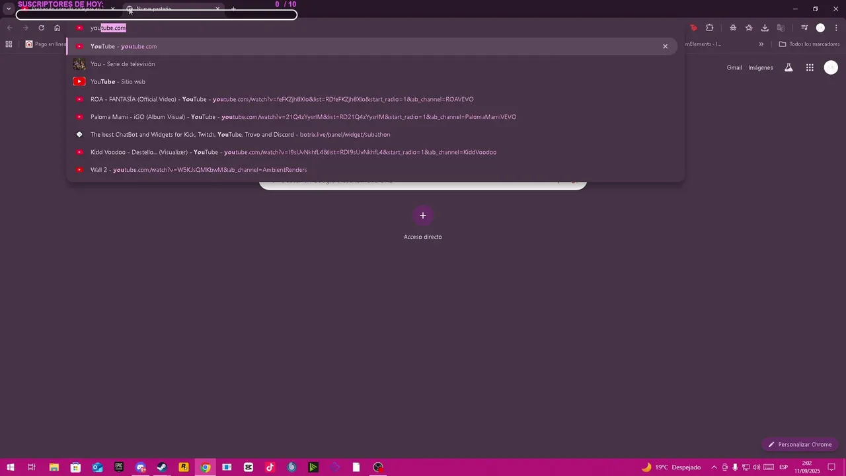Go back using the back arrow
846x476 pixels.
[x=10, y=28]
